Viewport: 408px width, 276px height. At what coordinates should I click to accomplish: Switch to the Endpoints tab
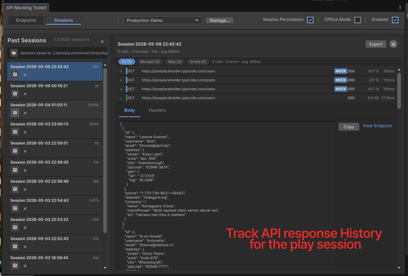point(26,20)
